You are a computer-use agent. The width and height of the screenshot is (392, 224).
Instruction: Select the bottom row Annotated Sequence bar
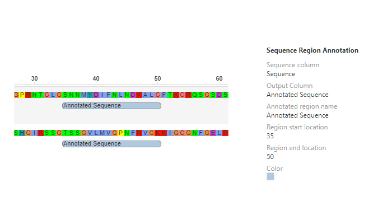point(111,144)
